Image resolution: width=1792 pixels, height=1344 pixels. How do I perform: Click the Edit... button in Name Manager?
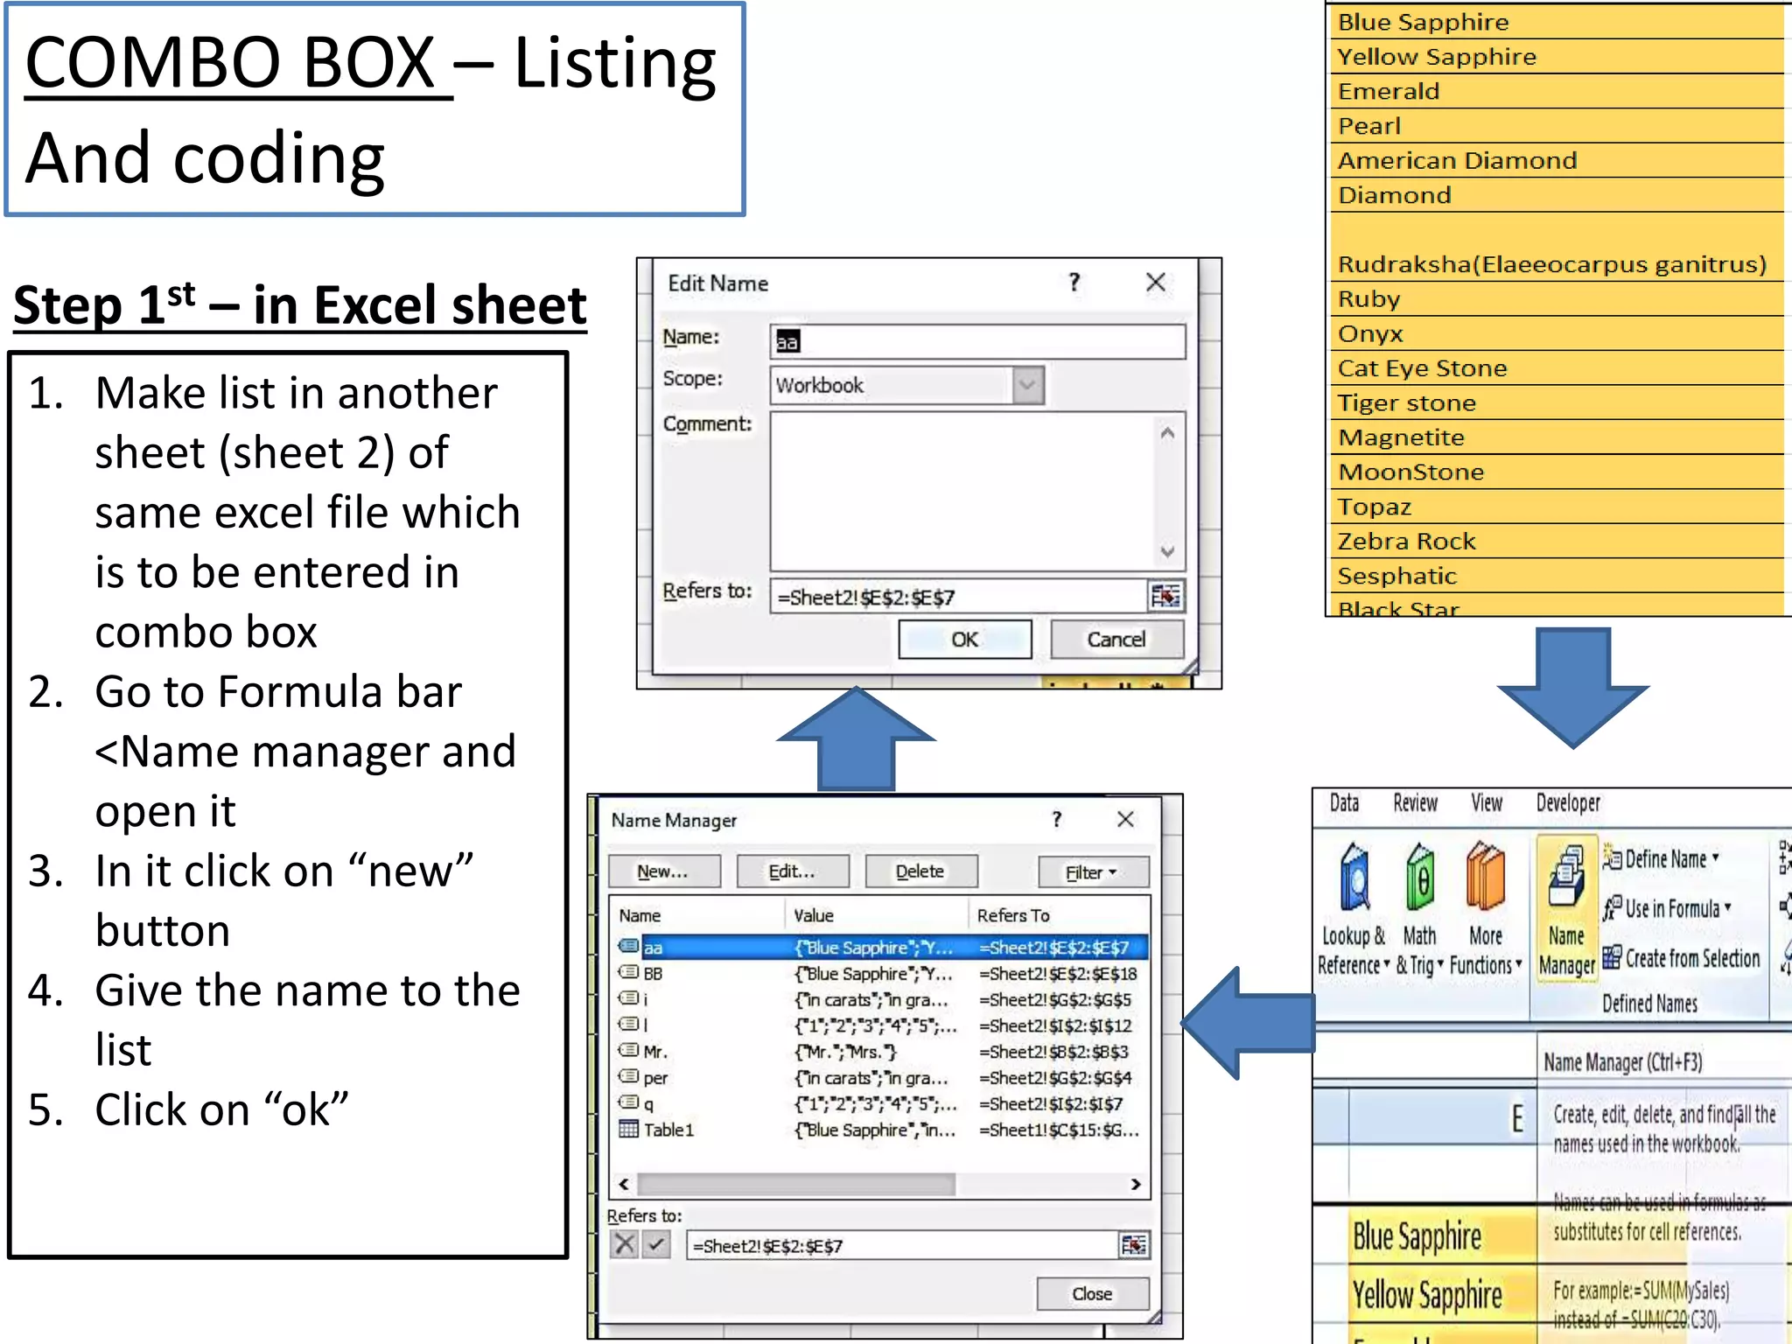pyautogui.click(x=792, y=871)
